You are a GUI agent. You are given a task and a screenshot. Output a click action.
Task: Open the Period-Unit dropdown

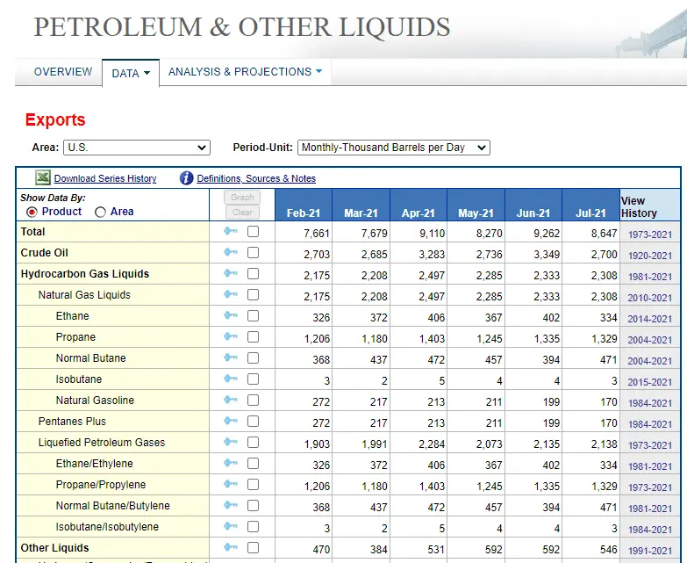click(x=393, y=148)
